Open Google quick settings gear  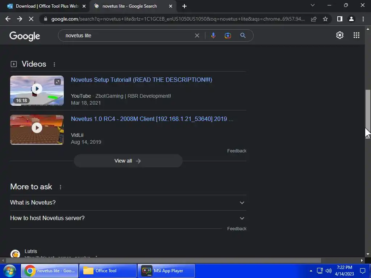[x=340, y=35]
